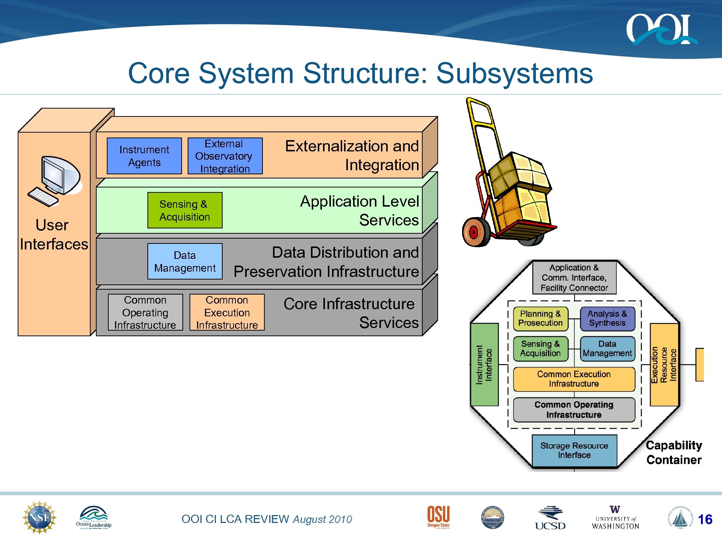The width and height of the screenshot is (722, 541).
Task: Click the University of Washington logo
Action: (x=615, y=518)
